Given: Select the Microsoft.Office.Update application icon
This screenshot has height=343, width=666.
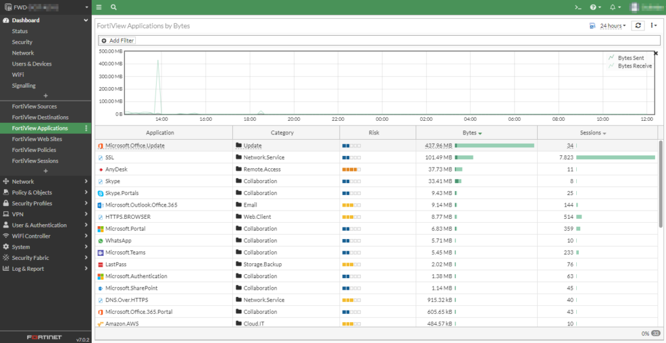Looking at the screenshot, I should coord(101,146).
